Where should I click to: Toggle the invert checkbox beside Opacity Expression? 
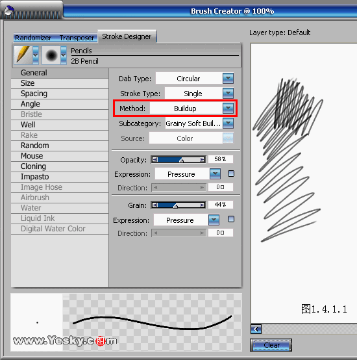231,174
